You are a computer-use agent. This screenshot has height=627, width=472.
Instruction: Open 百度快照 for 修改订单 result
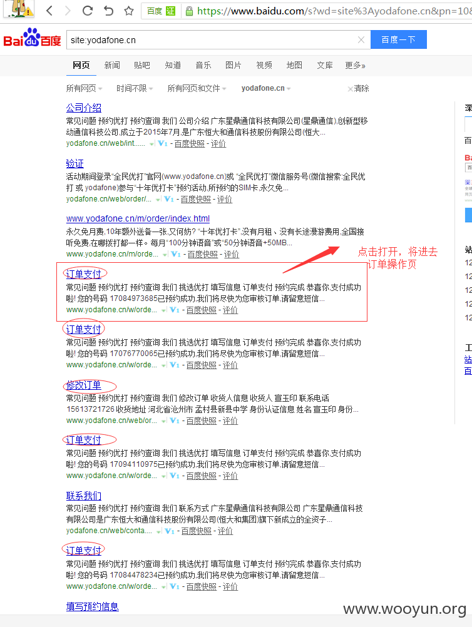(202, 421)
